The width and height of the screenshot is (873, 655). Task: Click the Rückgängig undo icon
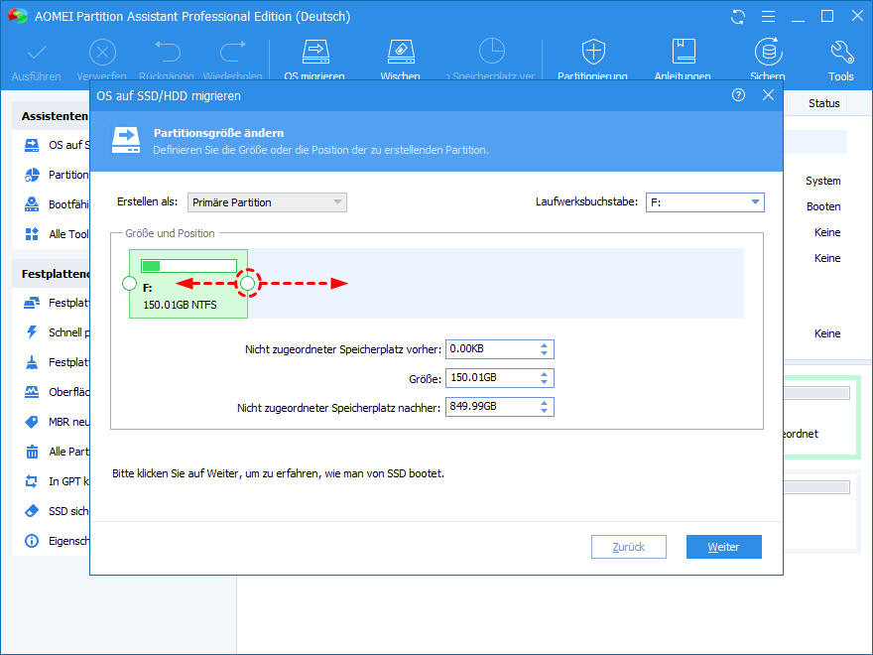[167, 52]
